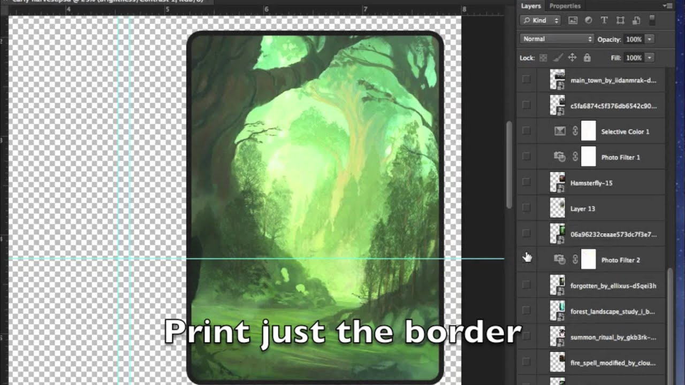
Task: Select the Photo Filter 2 layer mask thumbnail
Action: pyautogui.click(x=589, y=259)
